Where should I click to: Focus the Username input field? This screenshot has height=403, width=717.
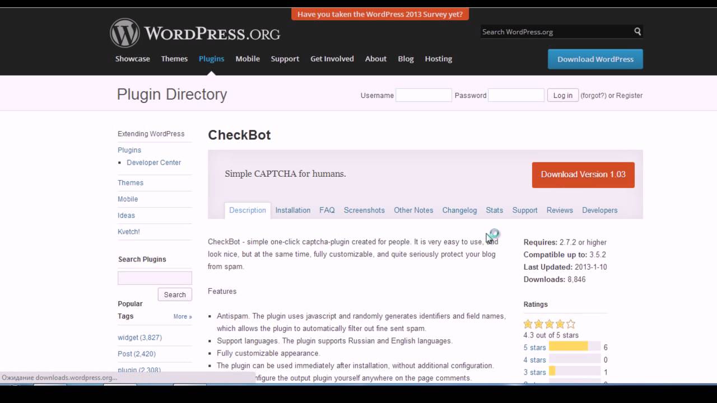(423, 95)
